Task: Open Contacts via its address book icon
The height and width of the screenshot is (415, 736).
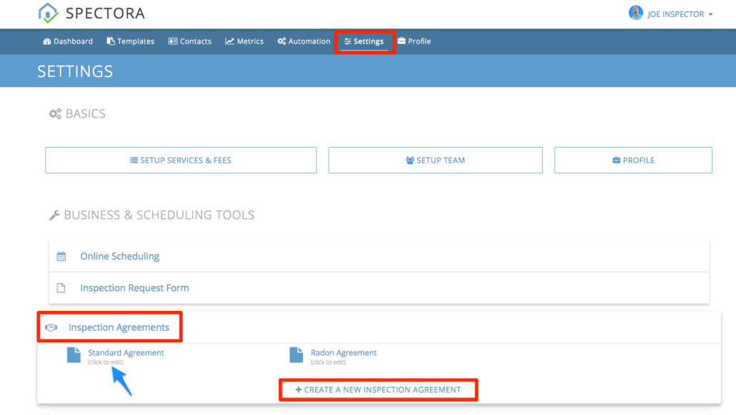Action: 172,41
